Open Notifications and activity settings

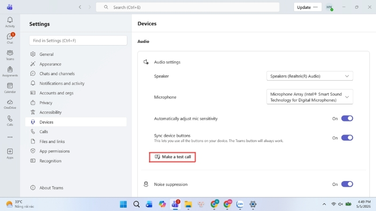76,83
